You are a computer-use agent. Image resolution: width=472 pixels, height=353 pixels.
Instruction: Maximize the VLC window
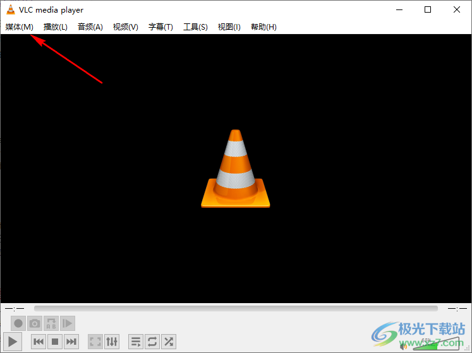[x=428, y=9]
